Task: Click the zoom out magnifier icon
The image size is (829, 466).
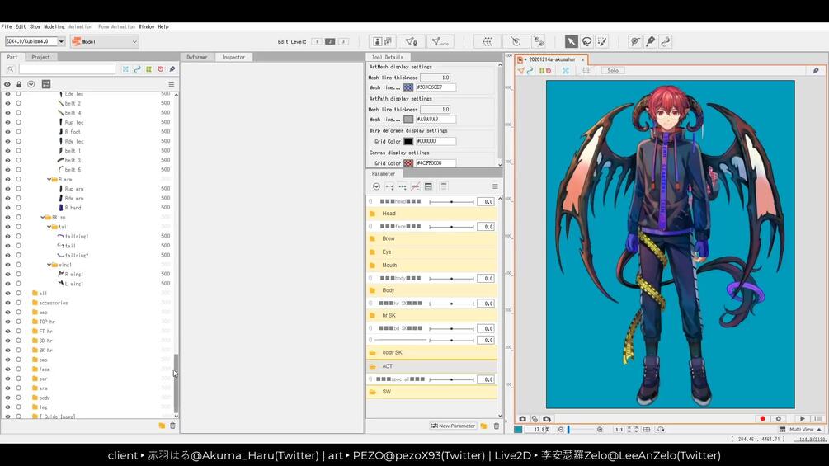Action: [x=560, y=430]
